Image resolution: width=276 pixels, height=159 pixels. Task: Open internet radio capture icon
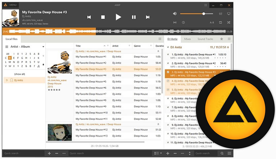[175, 22]
